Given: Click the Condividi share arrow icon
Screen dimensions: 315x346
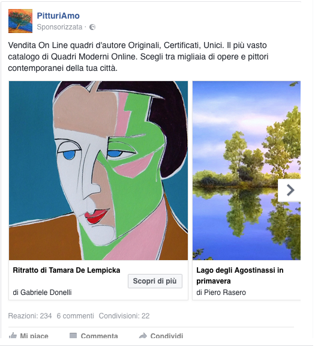Looking at the screenshot, I should (143, 336).
